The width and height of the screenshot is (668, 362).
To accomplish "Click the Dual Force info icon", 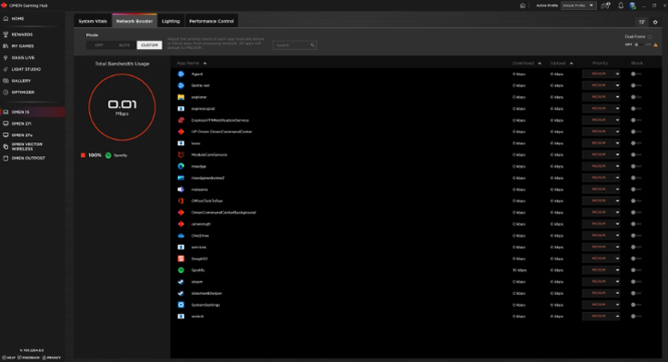I will point(650,36).
